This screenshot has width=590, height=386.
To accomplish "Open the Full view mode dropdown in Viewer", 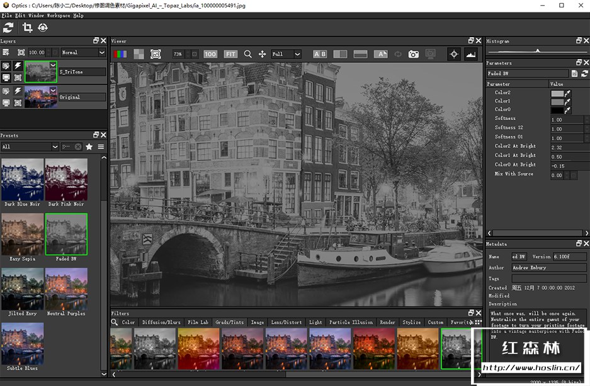I will coord(286,54).
